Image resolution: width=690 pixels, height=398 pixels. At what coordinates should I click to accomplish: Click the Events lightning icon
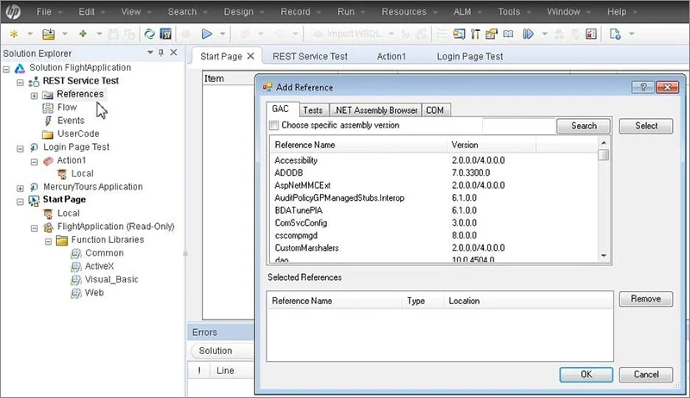pyautogui.click(x=48, y=121)
